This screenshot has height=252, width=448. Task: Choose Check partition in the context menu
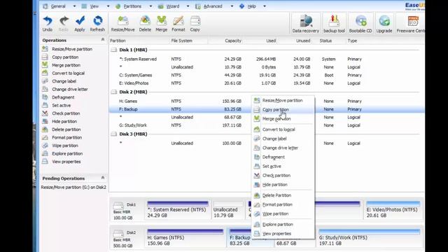coord(283,176)
